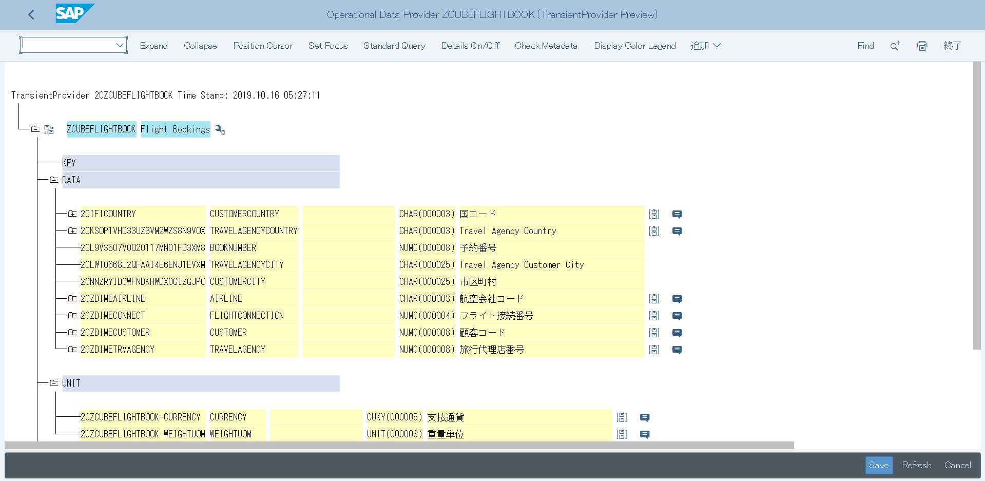The height and width of the screenshot is (481, 985).
Task: Select the 2CZCUBEFLIGHTBOOK-WEIGHTUOM row
Action: click(143, 434)
